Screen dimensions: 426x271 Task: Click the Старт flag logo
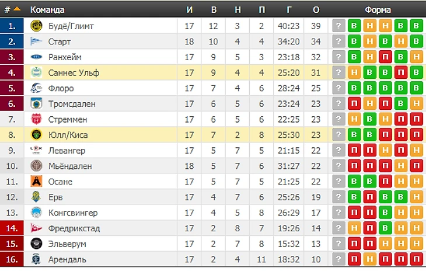(x=36, y=41)
